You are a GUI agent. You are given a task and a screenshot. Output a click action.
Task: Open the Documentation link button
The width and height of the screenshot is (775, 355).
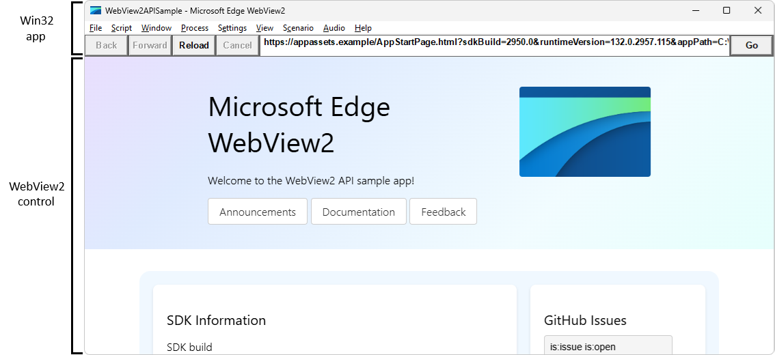pos(359,212)
